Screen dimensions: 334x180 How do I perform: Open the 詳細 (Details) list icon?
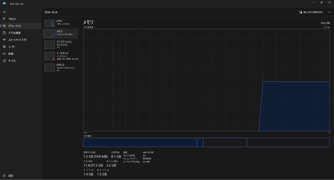point(4,54)
